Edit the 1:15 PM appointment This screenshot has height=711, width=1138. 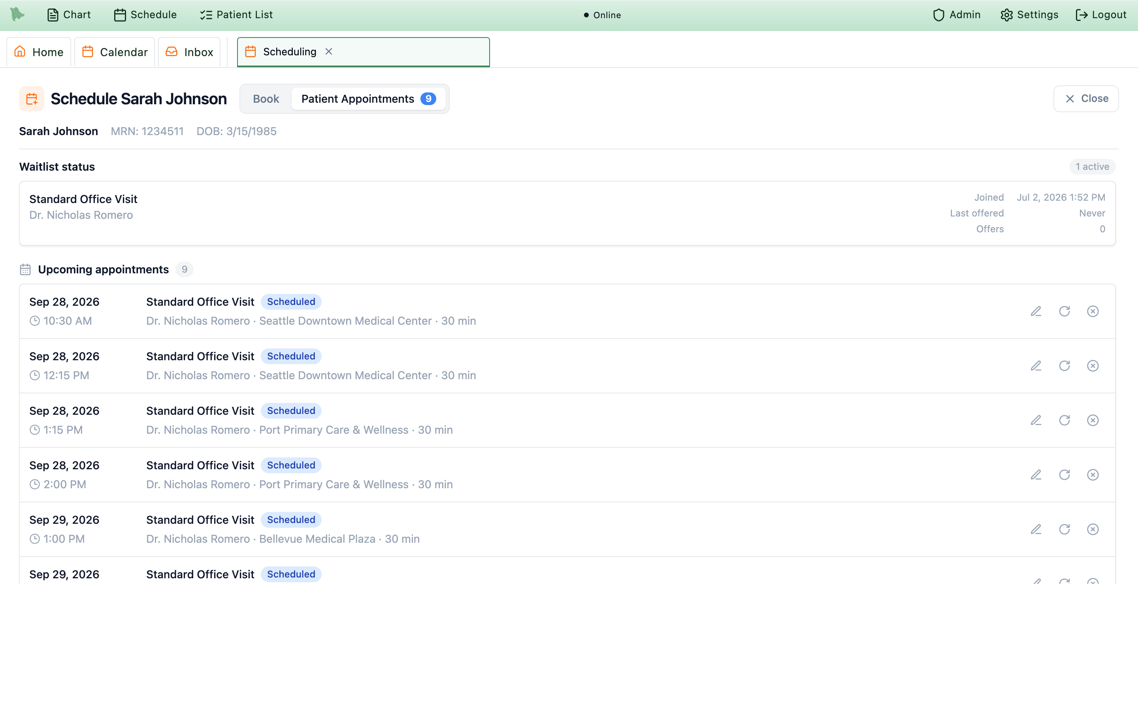1036,420
